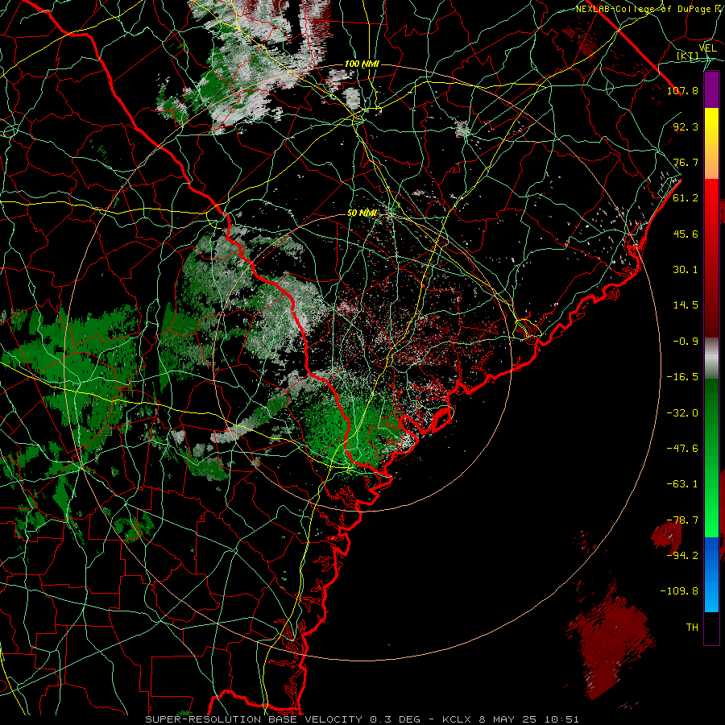725x725 pixels.
Task: Select the -32.0 legend value
Action: click(682, 413)
